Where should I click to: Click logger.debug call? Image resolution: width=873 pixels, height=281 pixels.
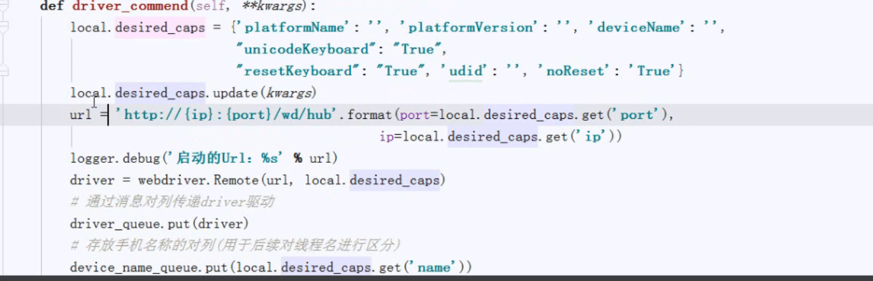coord(115,158)
